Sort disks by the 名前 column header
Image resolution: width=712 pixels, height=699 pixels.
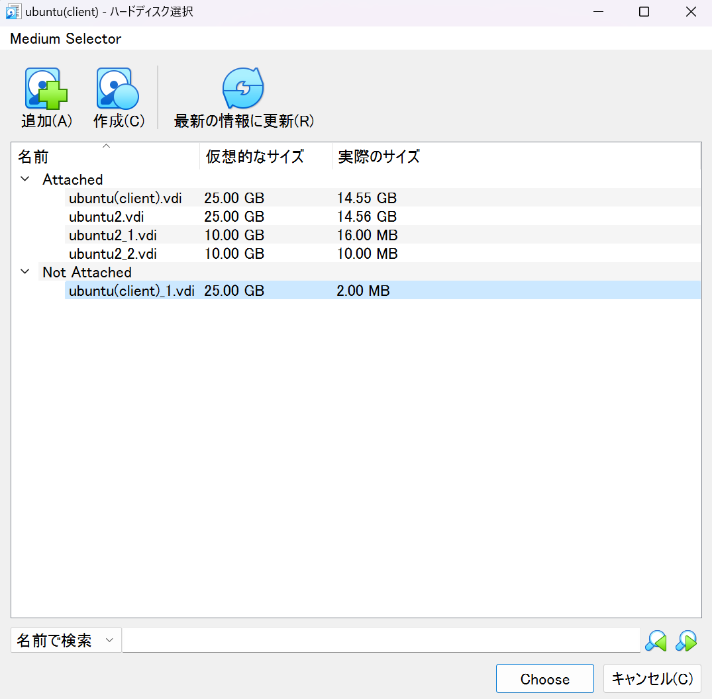click(x=34, y=157)
